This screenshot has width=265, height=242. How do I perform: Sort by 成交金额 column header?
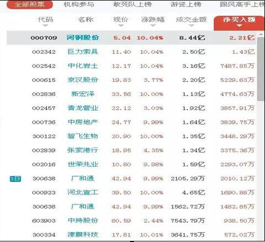coord(191,20)
